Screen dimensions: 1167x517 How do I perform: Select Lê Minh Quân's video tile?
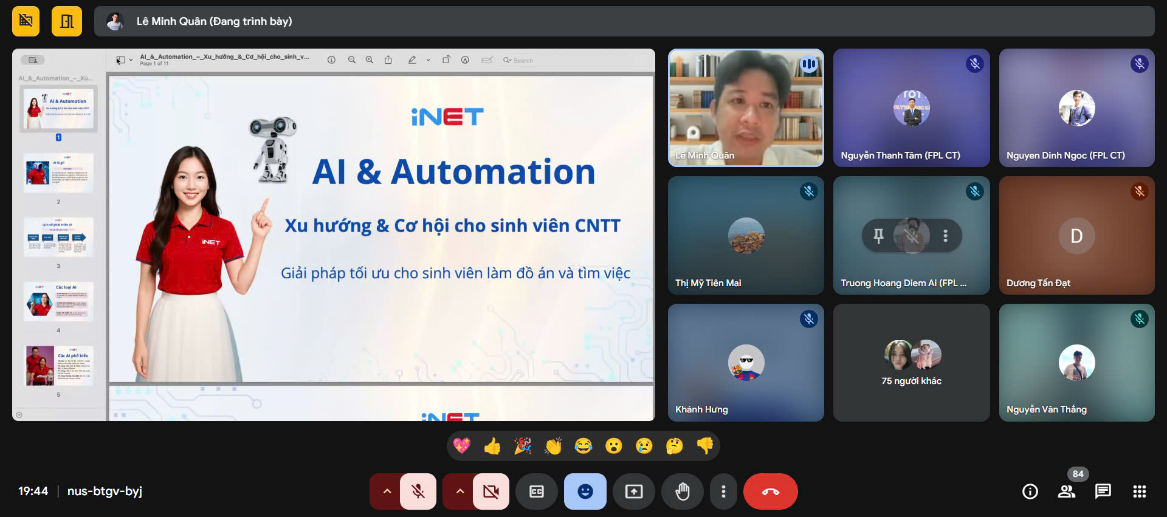746,108
